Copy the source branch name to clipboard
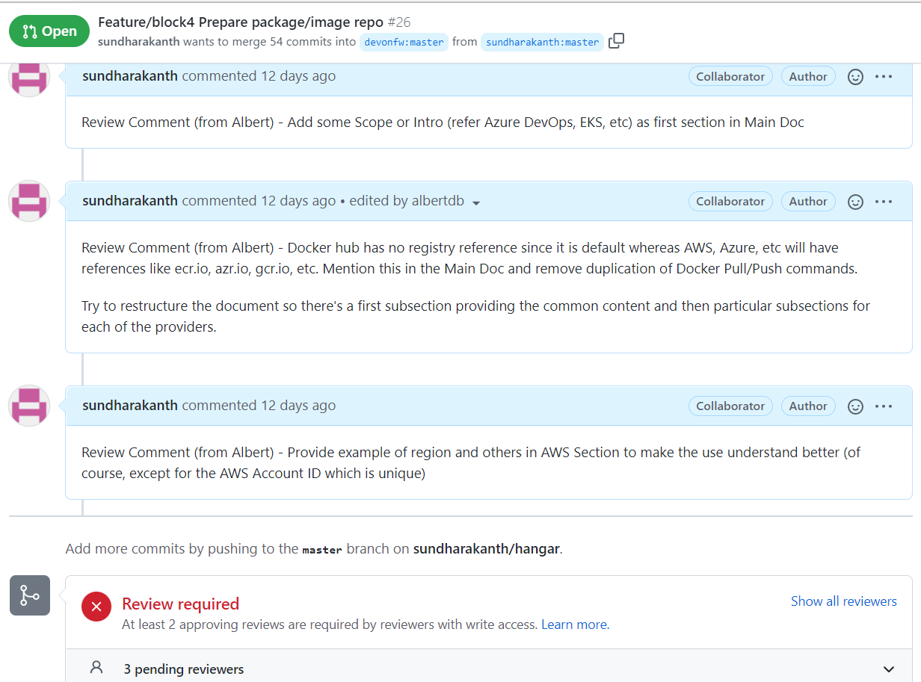This screenshot has height=682, width=921. (616, 42)
